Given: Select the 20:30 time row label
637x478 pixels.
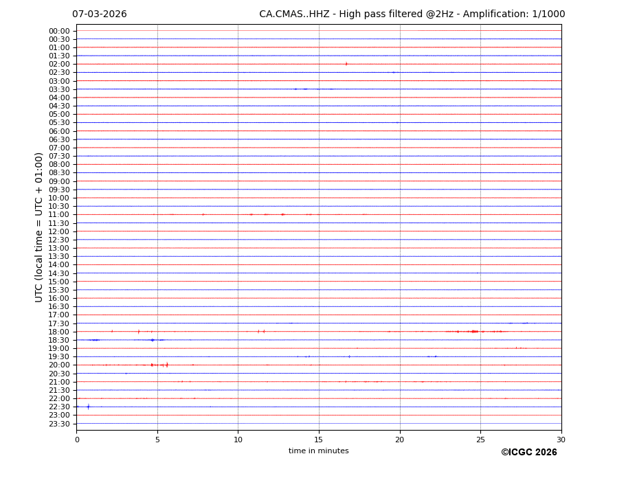Looking at the screenshot, I should (59, 374).
